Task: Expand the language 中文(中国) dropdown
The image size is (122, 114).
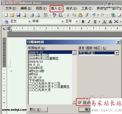Action: tap(117, 53)
